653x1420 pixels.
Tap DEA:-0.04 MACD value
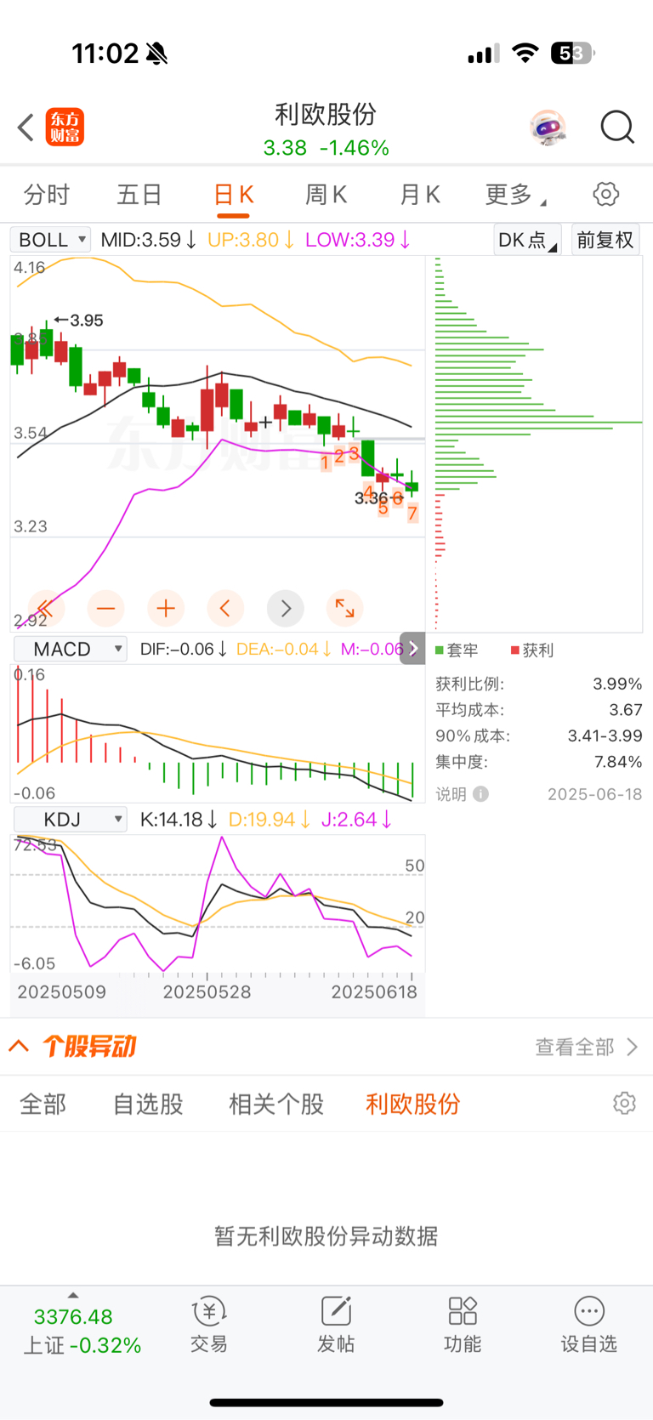(284, 649)
